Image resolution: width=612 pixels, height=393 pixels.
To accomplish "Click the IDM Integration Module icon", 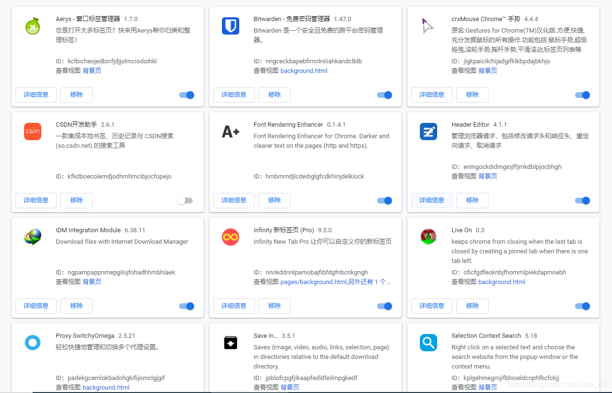I will click(x=33, y=237).
